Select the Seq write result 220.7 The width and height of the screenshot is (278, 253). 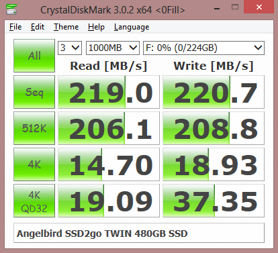click(214, 92)
